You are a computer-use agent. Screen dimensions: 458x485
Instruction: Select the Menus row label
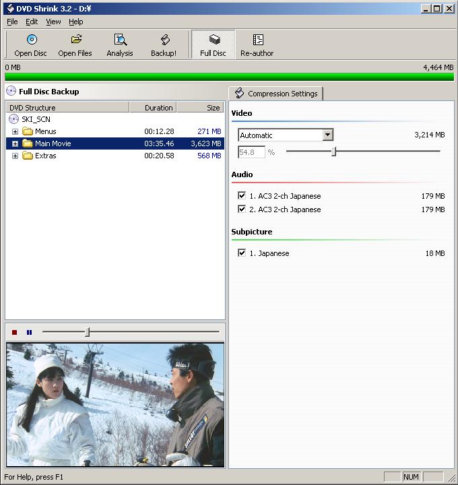pyautogui.click(x=45, y=131)
